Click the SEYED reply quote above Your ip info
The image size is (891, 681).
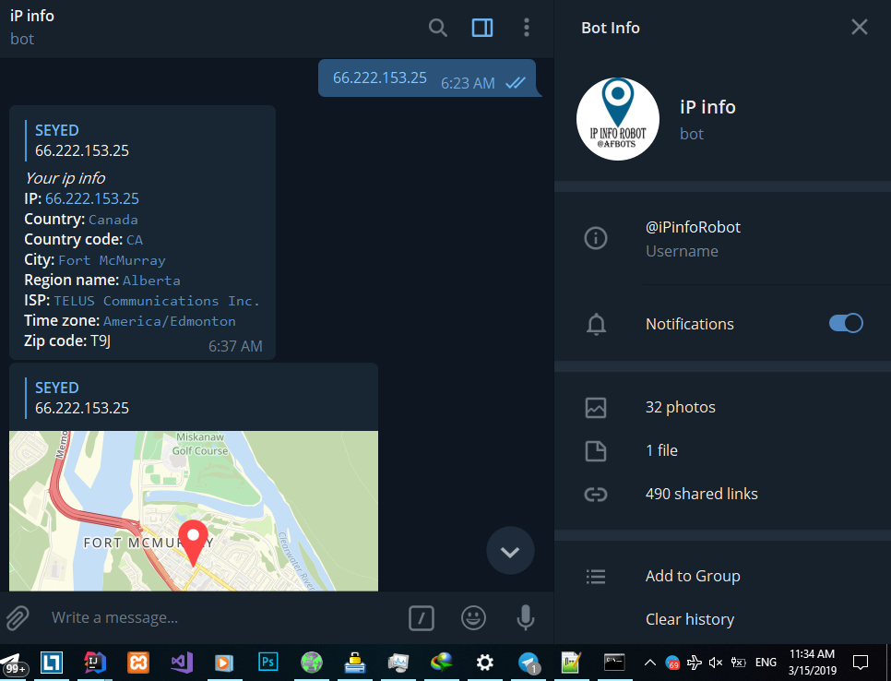[x=82, y=140]
